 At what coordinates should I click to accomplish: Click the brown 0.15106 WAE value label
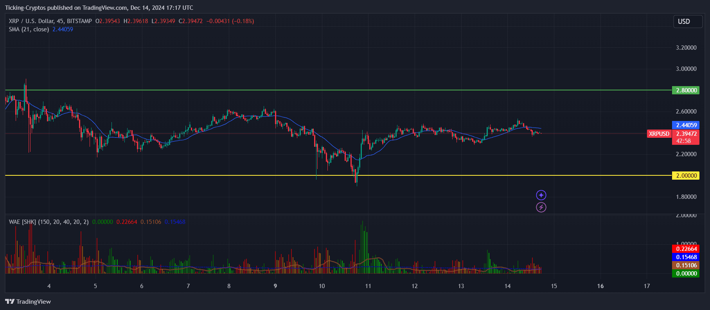(685, 265)
